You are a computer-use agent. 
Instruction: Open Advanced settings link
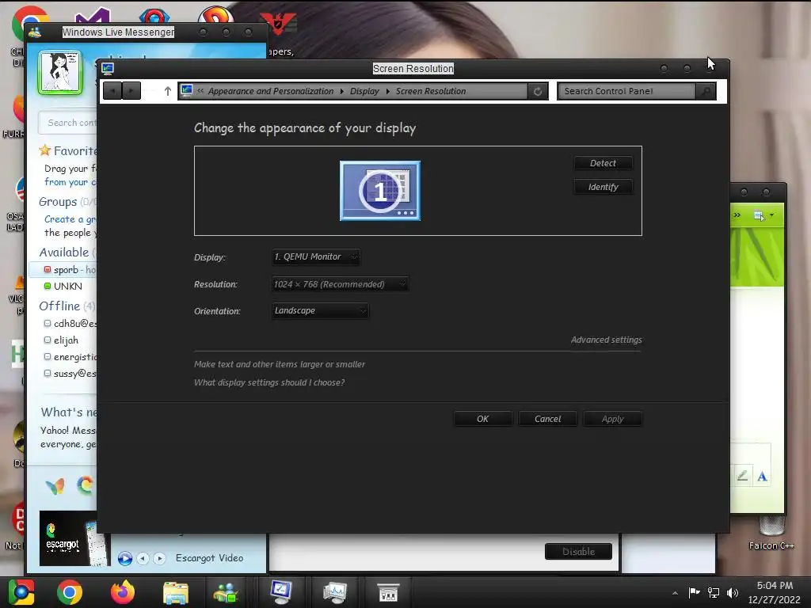[606, 340]
